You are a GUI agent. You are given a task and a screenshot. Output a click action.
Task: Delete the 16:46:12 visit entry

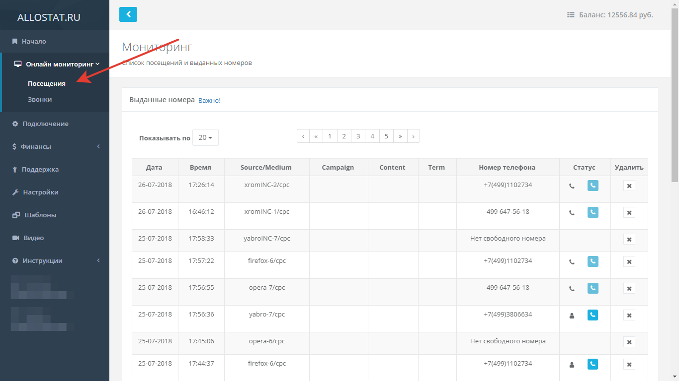pyautogui.click(x=629, y=212)
